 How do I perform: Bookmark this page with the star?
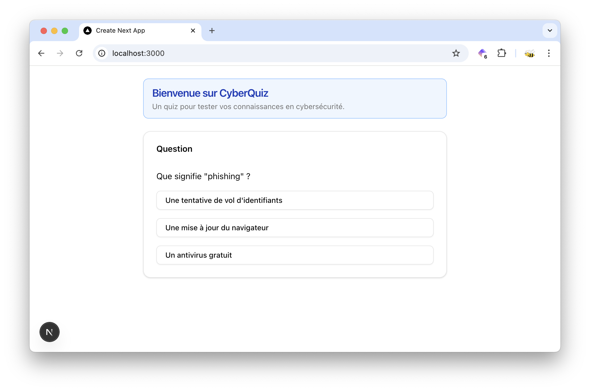(456, 53)
